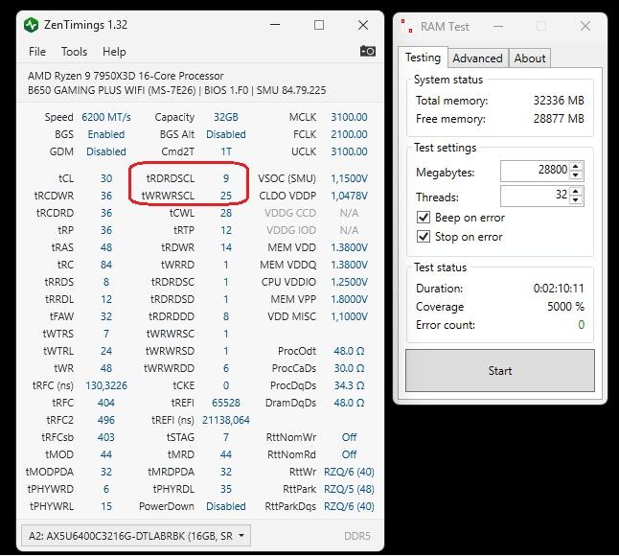Click the RAM Test app icon

pos(407,26)
